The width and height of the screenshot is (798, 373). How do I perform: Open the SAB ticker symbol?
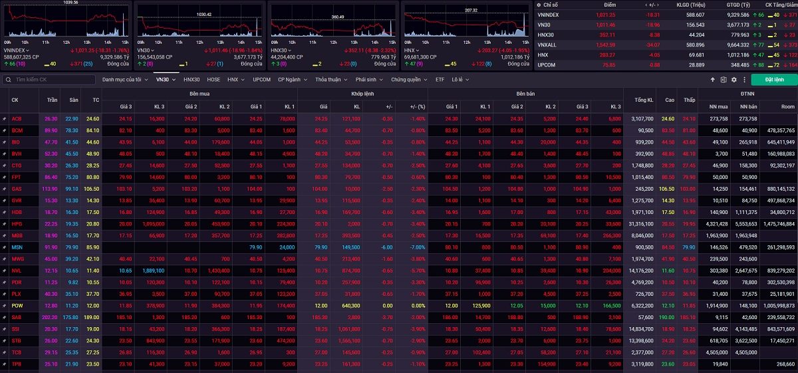17,318
